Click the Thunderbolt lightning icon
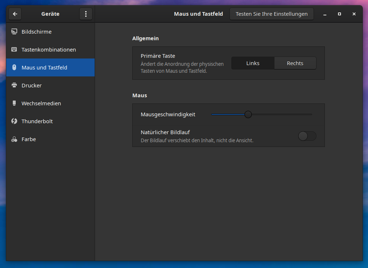 coord(14,121)
